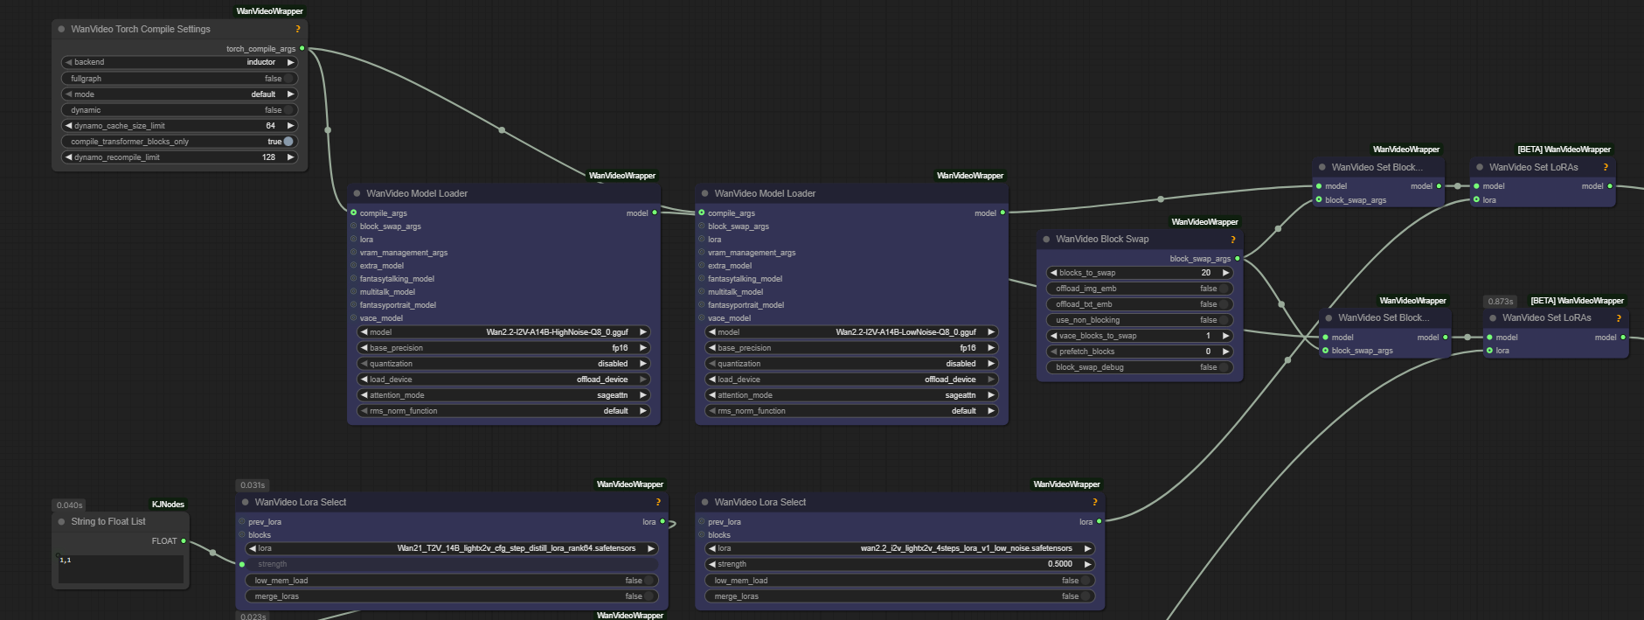The image size is (1644, 620).
Task: Click FLOAT output connector on String to Float List
Action: pyautogui.click(x=184, y=540)
